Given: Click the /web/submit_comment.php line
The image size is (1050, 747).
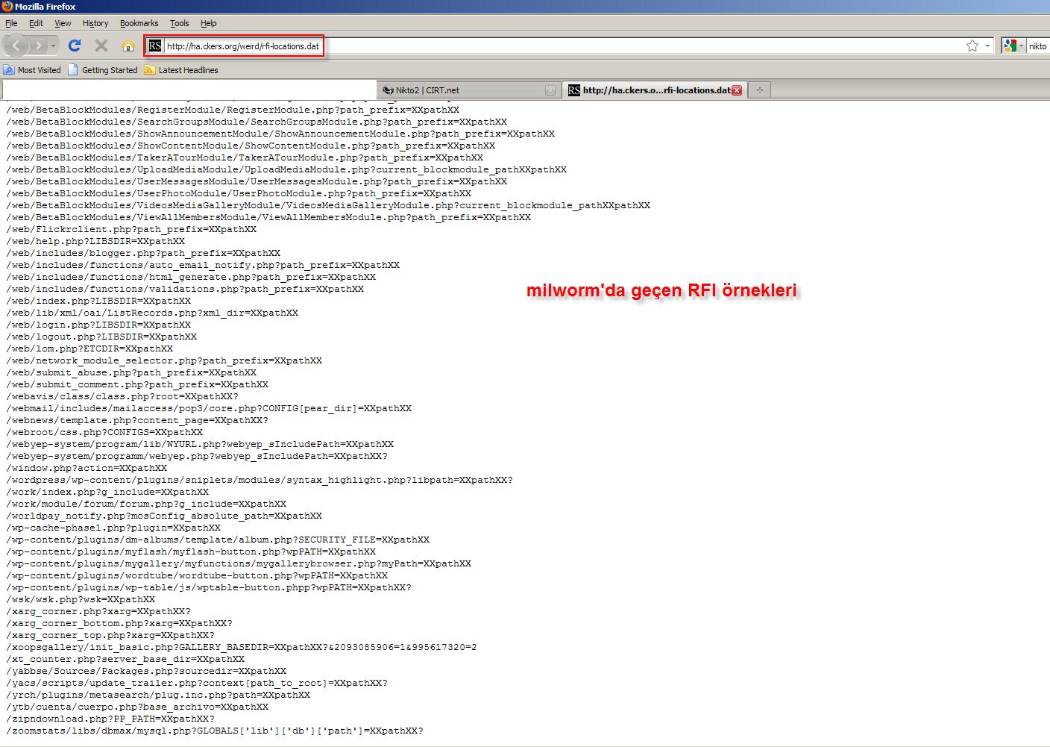Looking at the screenshot, I should click(x=137, y=384).
